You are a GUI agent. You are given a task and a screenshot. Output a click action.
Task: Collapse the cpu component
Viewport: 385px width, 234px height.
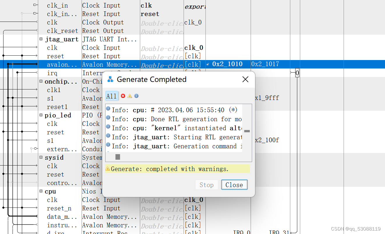point(41,191)
